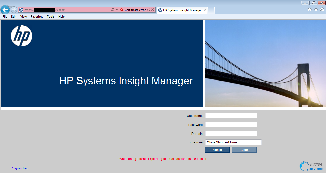Viewport: 326px width, 173px height.
Task: Minimize the browser window
Action: 305,3
